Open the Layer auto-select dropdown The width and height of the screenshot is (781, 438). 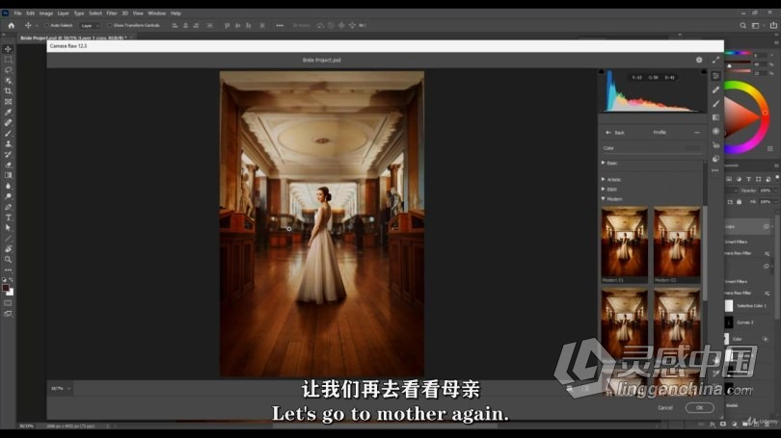click(x=91, y=25)
